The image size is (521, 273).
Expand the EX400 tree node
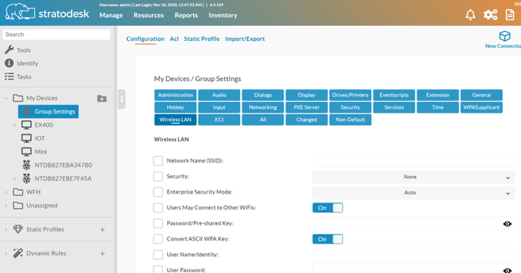[x=14, y=125]
